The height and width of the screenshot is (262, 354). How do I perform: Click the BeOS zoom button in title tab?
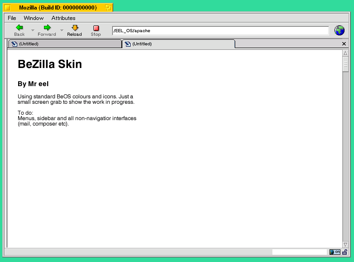coord(108,8)
